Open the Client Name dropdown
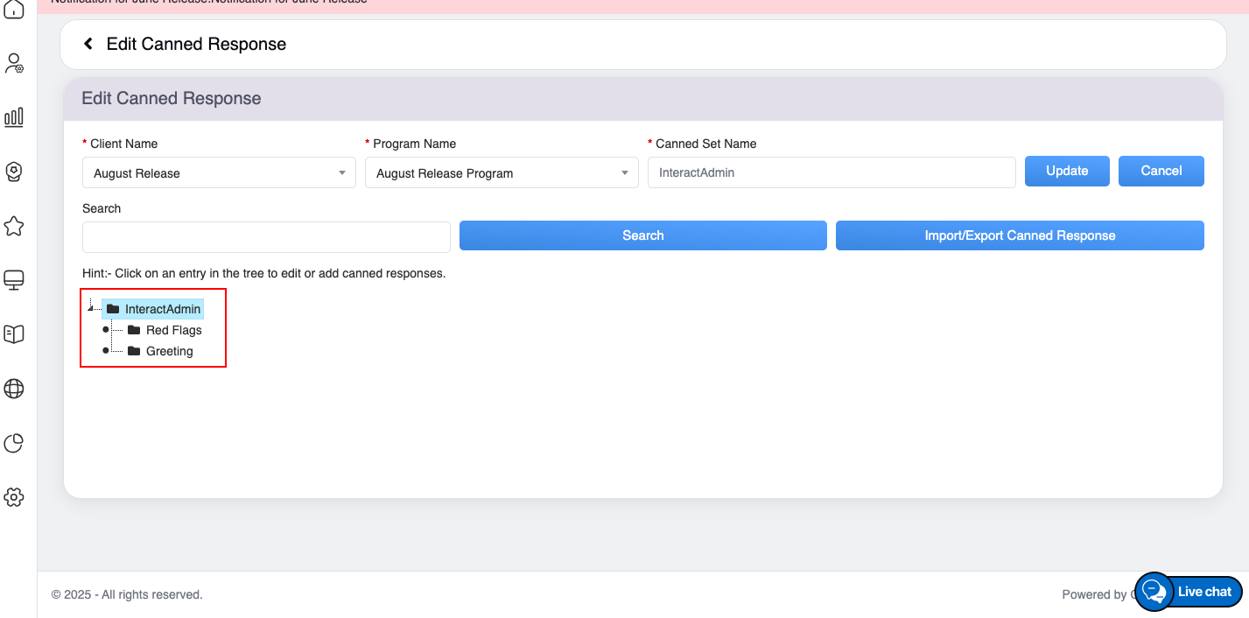1249x618 pixels. (219, 173)
